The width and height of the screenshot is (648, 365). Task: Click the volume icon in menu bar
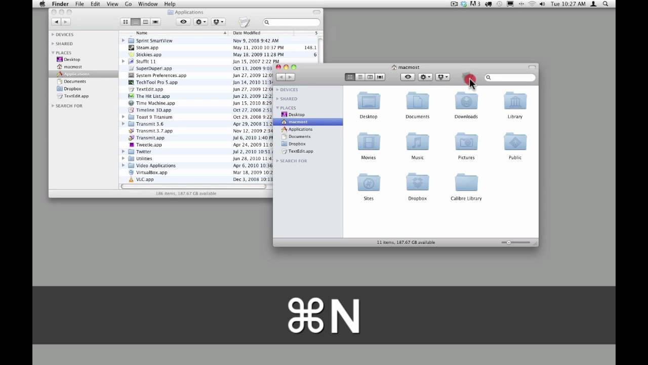coord(542,4)
